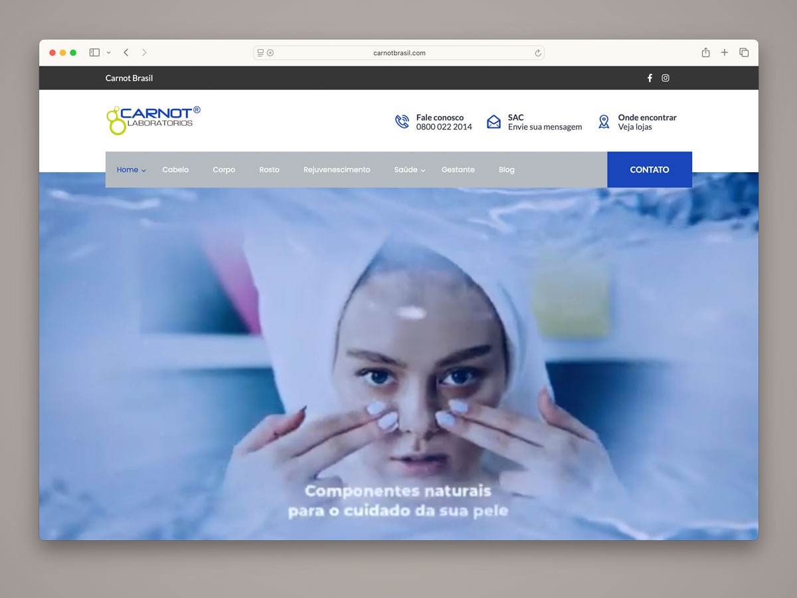Toggle the Safari sidebar
This screenshot has height=598, width=797.
coord(94,52)
